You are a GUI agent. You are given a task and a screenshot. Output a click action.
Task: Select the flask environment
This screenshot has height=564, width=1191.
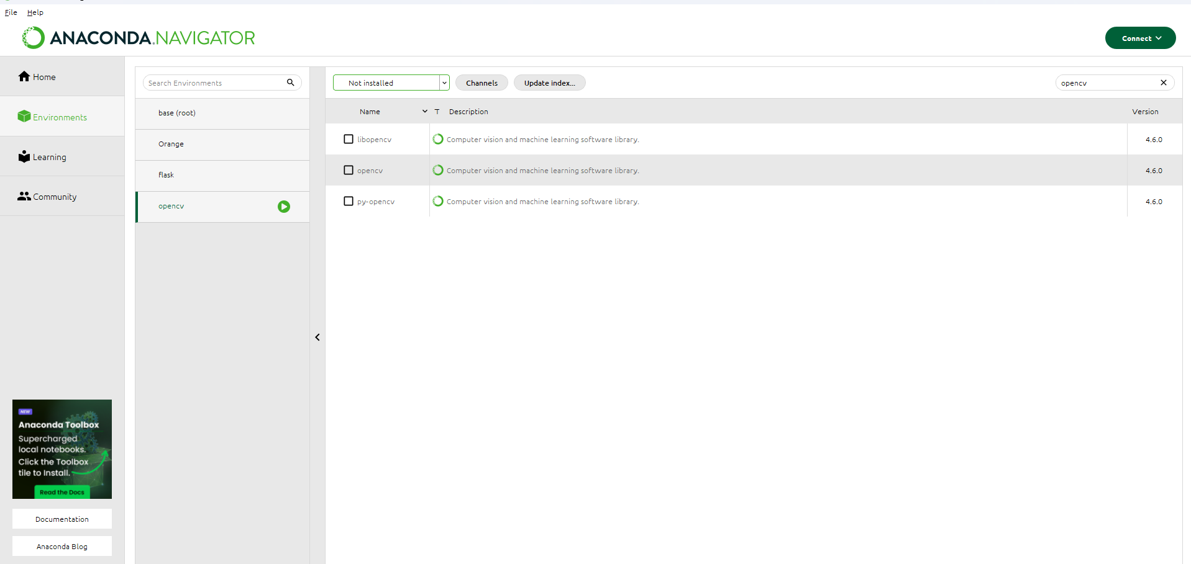(x=222, y=176)
